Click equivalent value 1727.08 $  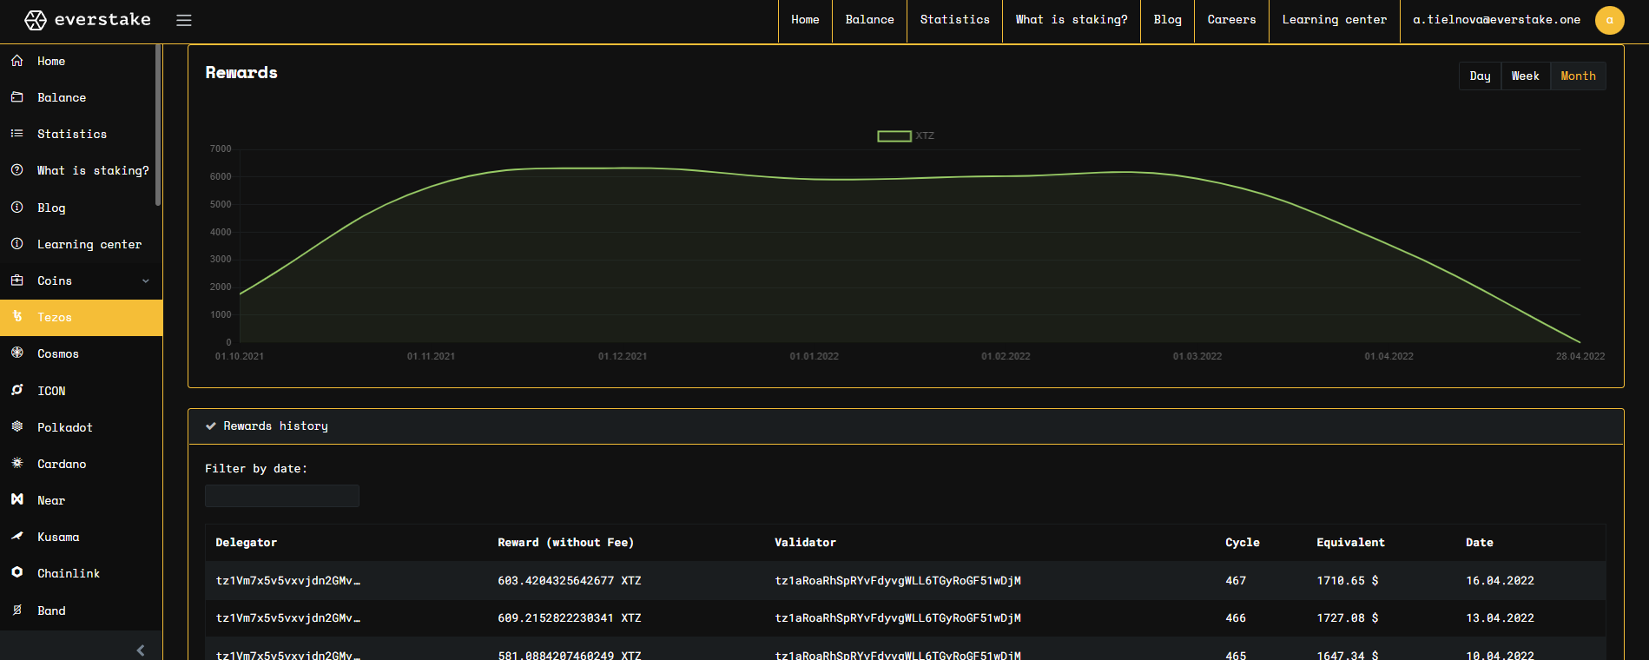click(1348, 618)
